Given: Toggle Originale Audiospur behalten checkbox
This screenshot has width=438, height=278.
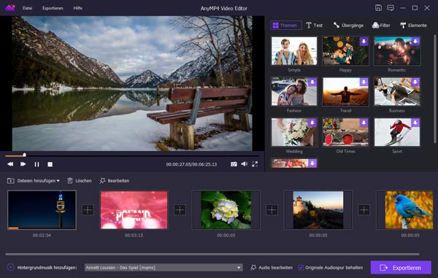Looking at the screenshot, I should 301,268.
